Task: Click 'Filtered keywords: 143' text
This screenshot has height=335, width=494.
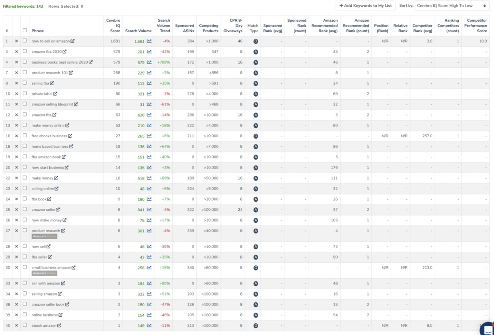Action: 23,6
